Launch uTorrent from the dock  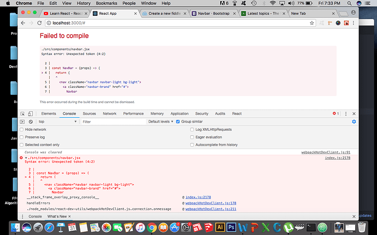tap(288, 227)
